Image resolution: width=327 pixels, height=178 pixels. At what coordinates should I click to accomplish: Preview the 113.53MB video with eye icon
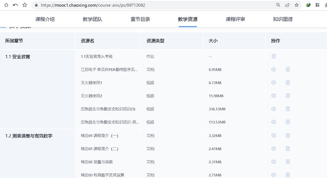pos(274,122)
